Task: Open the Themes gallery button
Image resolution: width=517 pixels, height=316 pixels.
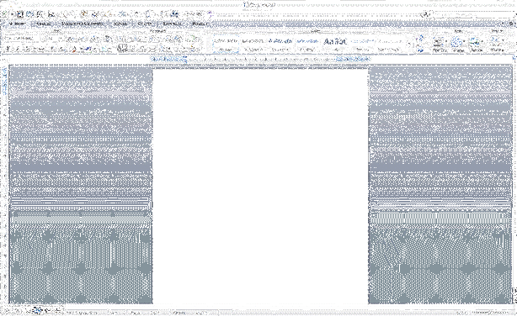Action: pos(497,45)
